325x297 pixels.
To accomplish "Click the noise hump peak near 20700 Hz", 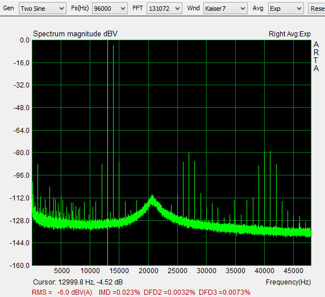I will [152, 199].
